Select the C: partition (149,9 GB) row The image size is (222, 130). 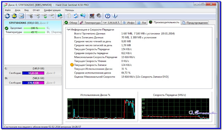[x=33, y=71]
